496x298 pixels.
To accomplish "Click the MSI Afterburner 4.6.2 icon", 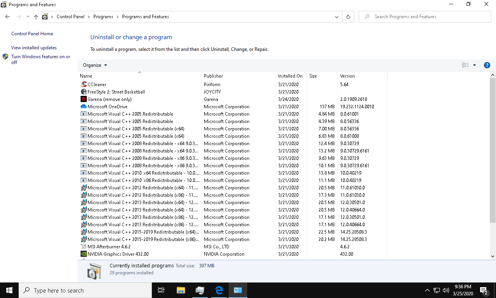I will tap(84, 247).
